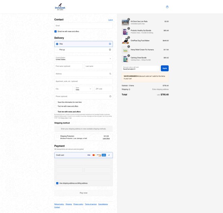Check bold Text me with news and offers
The width and height of the screenshot is (223, 213).
55,112
